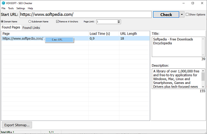The height and width of the screenshot is (134, 207).
Task: Uncheck Remove # Anchors checkbox
Action: [x=57, y=21]
